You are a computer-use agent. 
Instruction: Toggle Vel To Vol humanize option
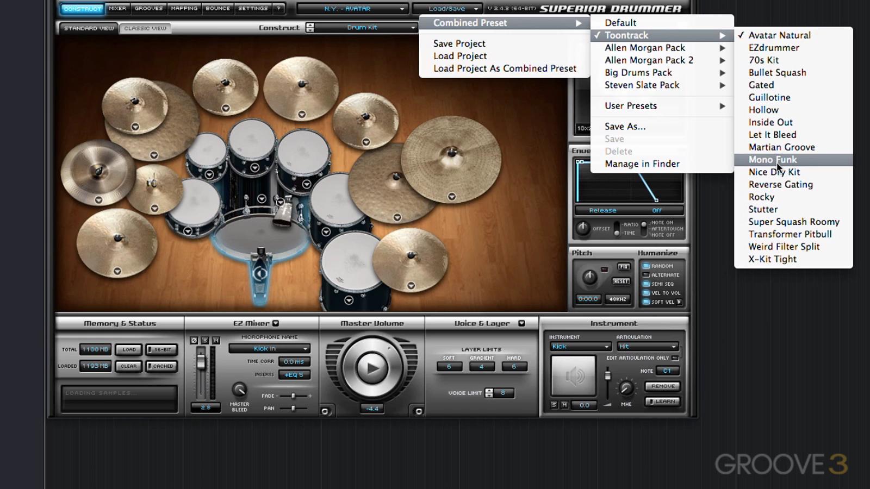(x=647, y=293)
